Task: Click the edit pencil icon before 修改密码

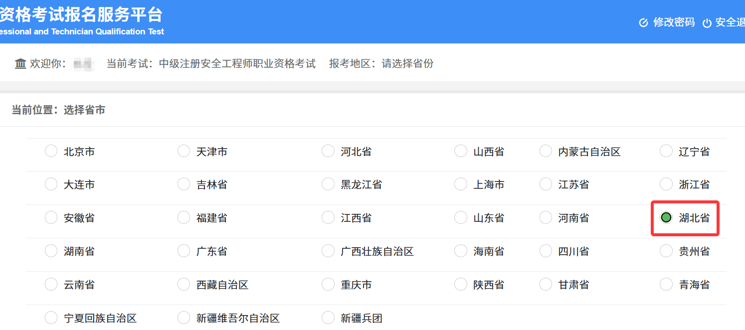Action: (x=643, y=22)
